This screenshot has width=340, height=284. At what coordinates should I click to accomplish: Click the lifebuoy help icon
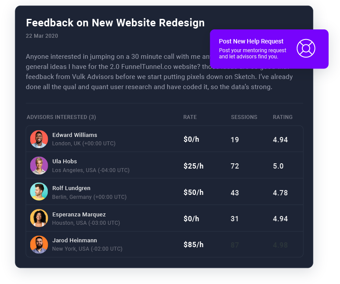click(306, 48)
